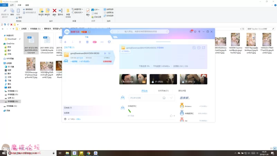Open the first promotional video thumbnail
The height and width of the screenshot is (156, 277).
coord(133,79)
